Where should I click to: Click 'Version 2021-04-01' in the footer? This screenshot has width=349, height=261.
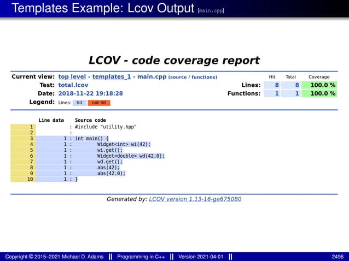201,257
